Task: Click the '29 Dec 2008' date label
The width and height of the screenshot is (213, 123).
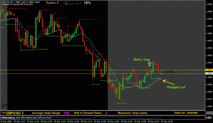Action: point(6,122)
